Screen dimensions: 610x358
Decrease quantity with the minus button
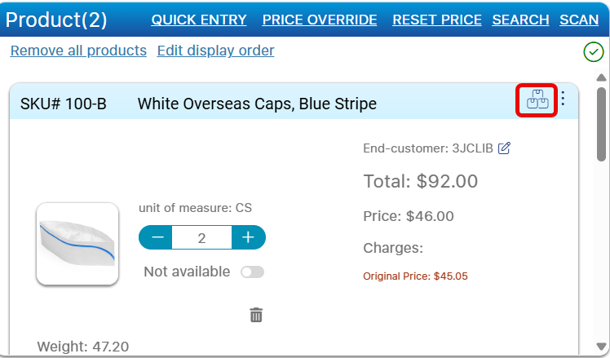[157, 237]
